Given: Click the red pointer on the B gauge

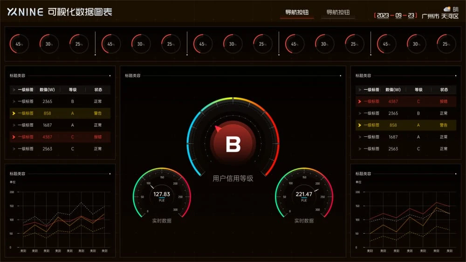Looking at the screenshot, I should [218, 129].
